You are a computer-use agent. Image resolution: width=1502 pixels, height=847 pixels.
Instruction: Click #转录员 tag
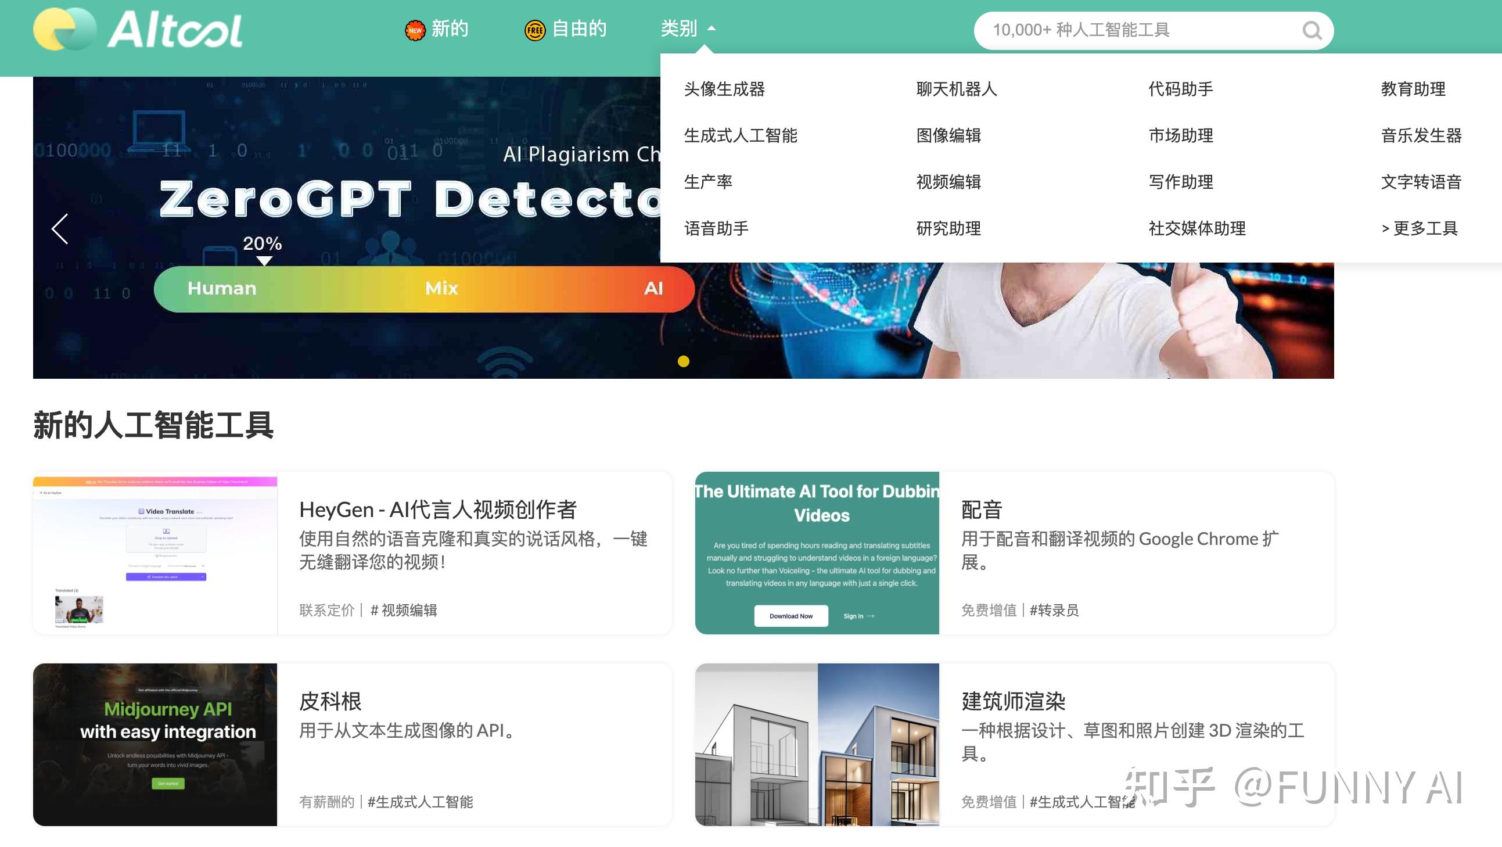(x=1054, y=610)
